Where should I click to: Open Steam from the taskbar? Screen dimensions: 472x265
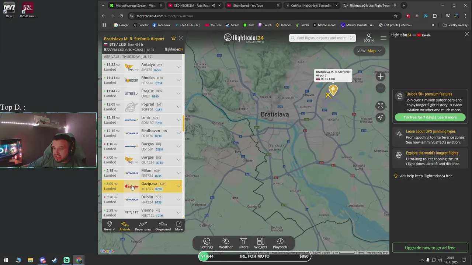55,260
